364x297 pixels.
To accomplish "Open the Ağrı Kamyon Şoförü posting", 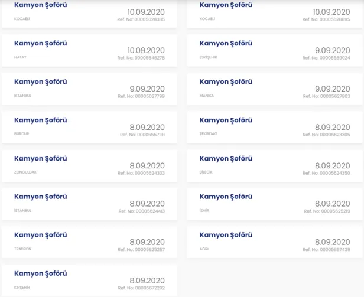I will [x=226, y=235].
